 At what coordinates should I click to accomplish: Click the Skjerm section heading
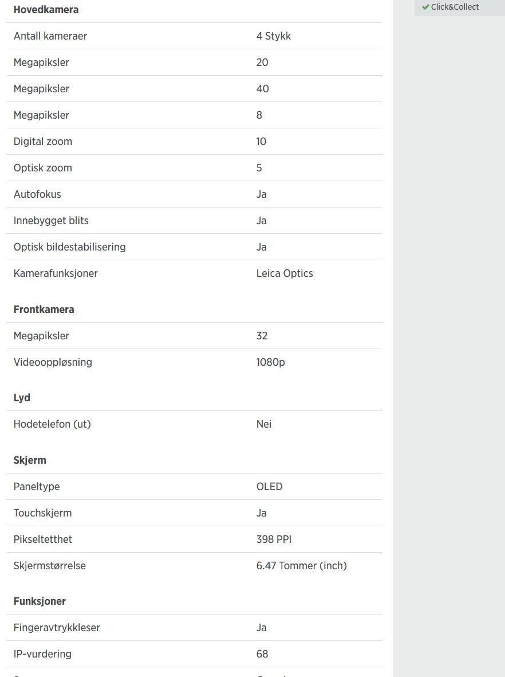point(30,460)
